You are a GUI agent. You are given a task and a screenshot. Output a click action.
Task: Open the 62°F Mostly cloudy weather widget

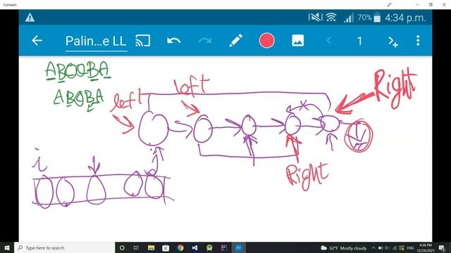coord(344,248)
